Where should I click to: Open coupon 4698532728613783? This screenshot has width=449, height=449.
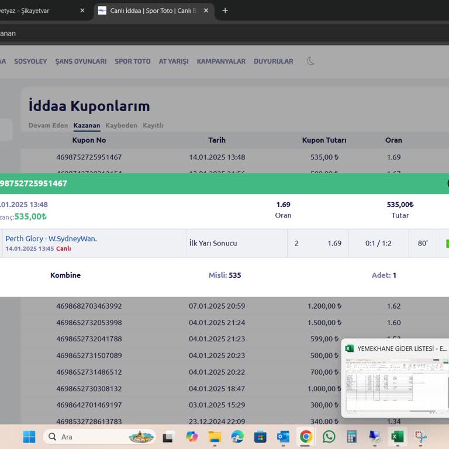click(89, 421)
